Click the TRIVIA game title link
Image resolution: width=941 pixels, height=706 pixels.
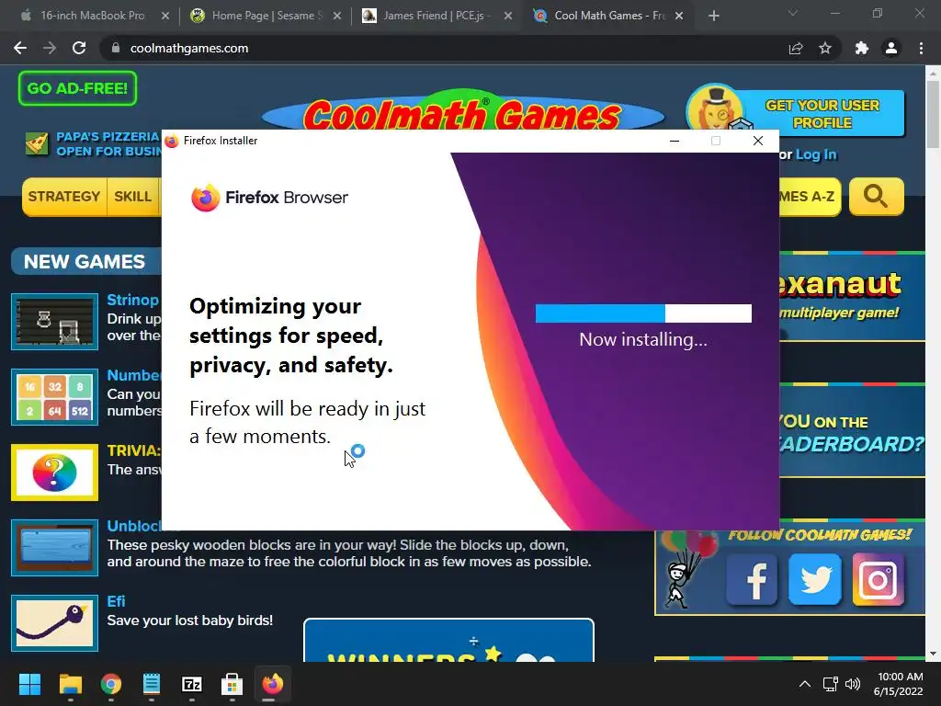(x=134, y=450)
